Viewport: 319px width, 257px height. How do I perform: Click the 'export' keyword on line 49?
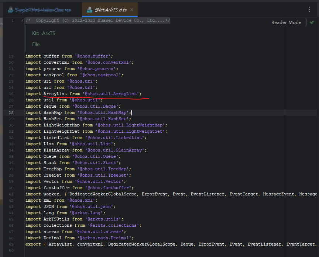point(33,244)
